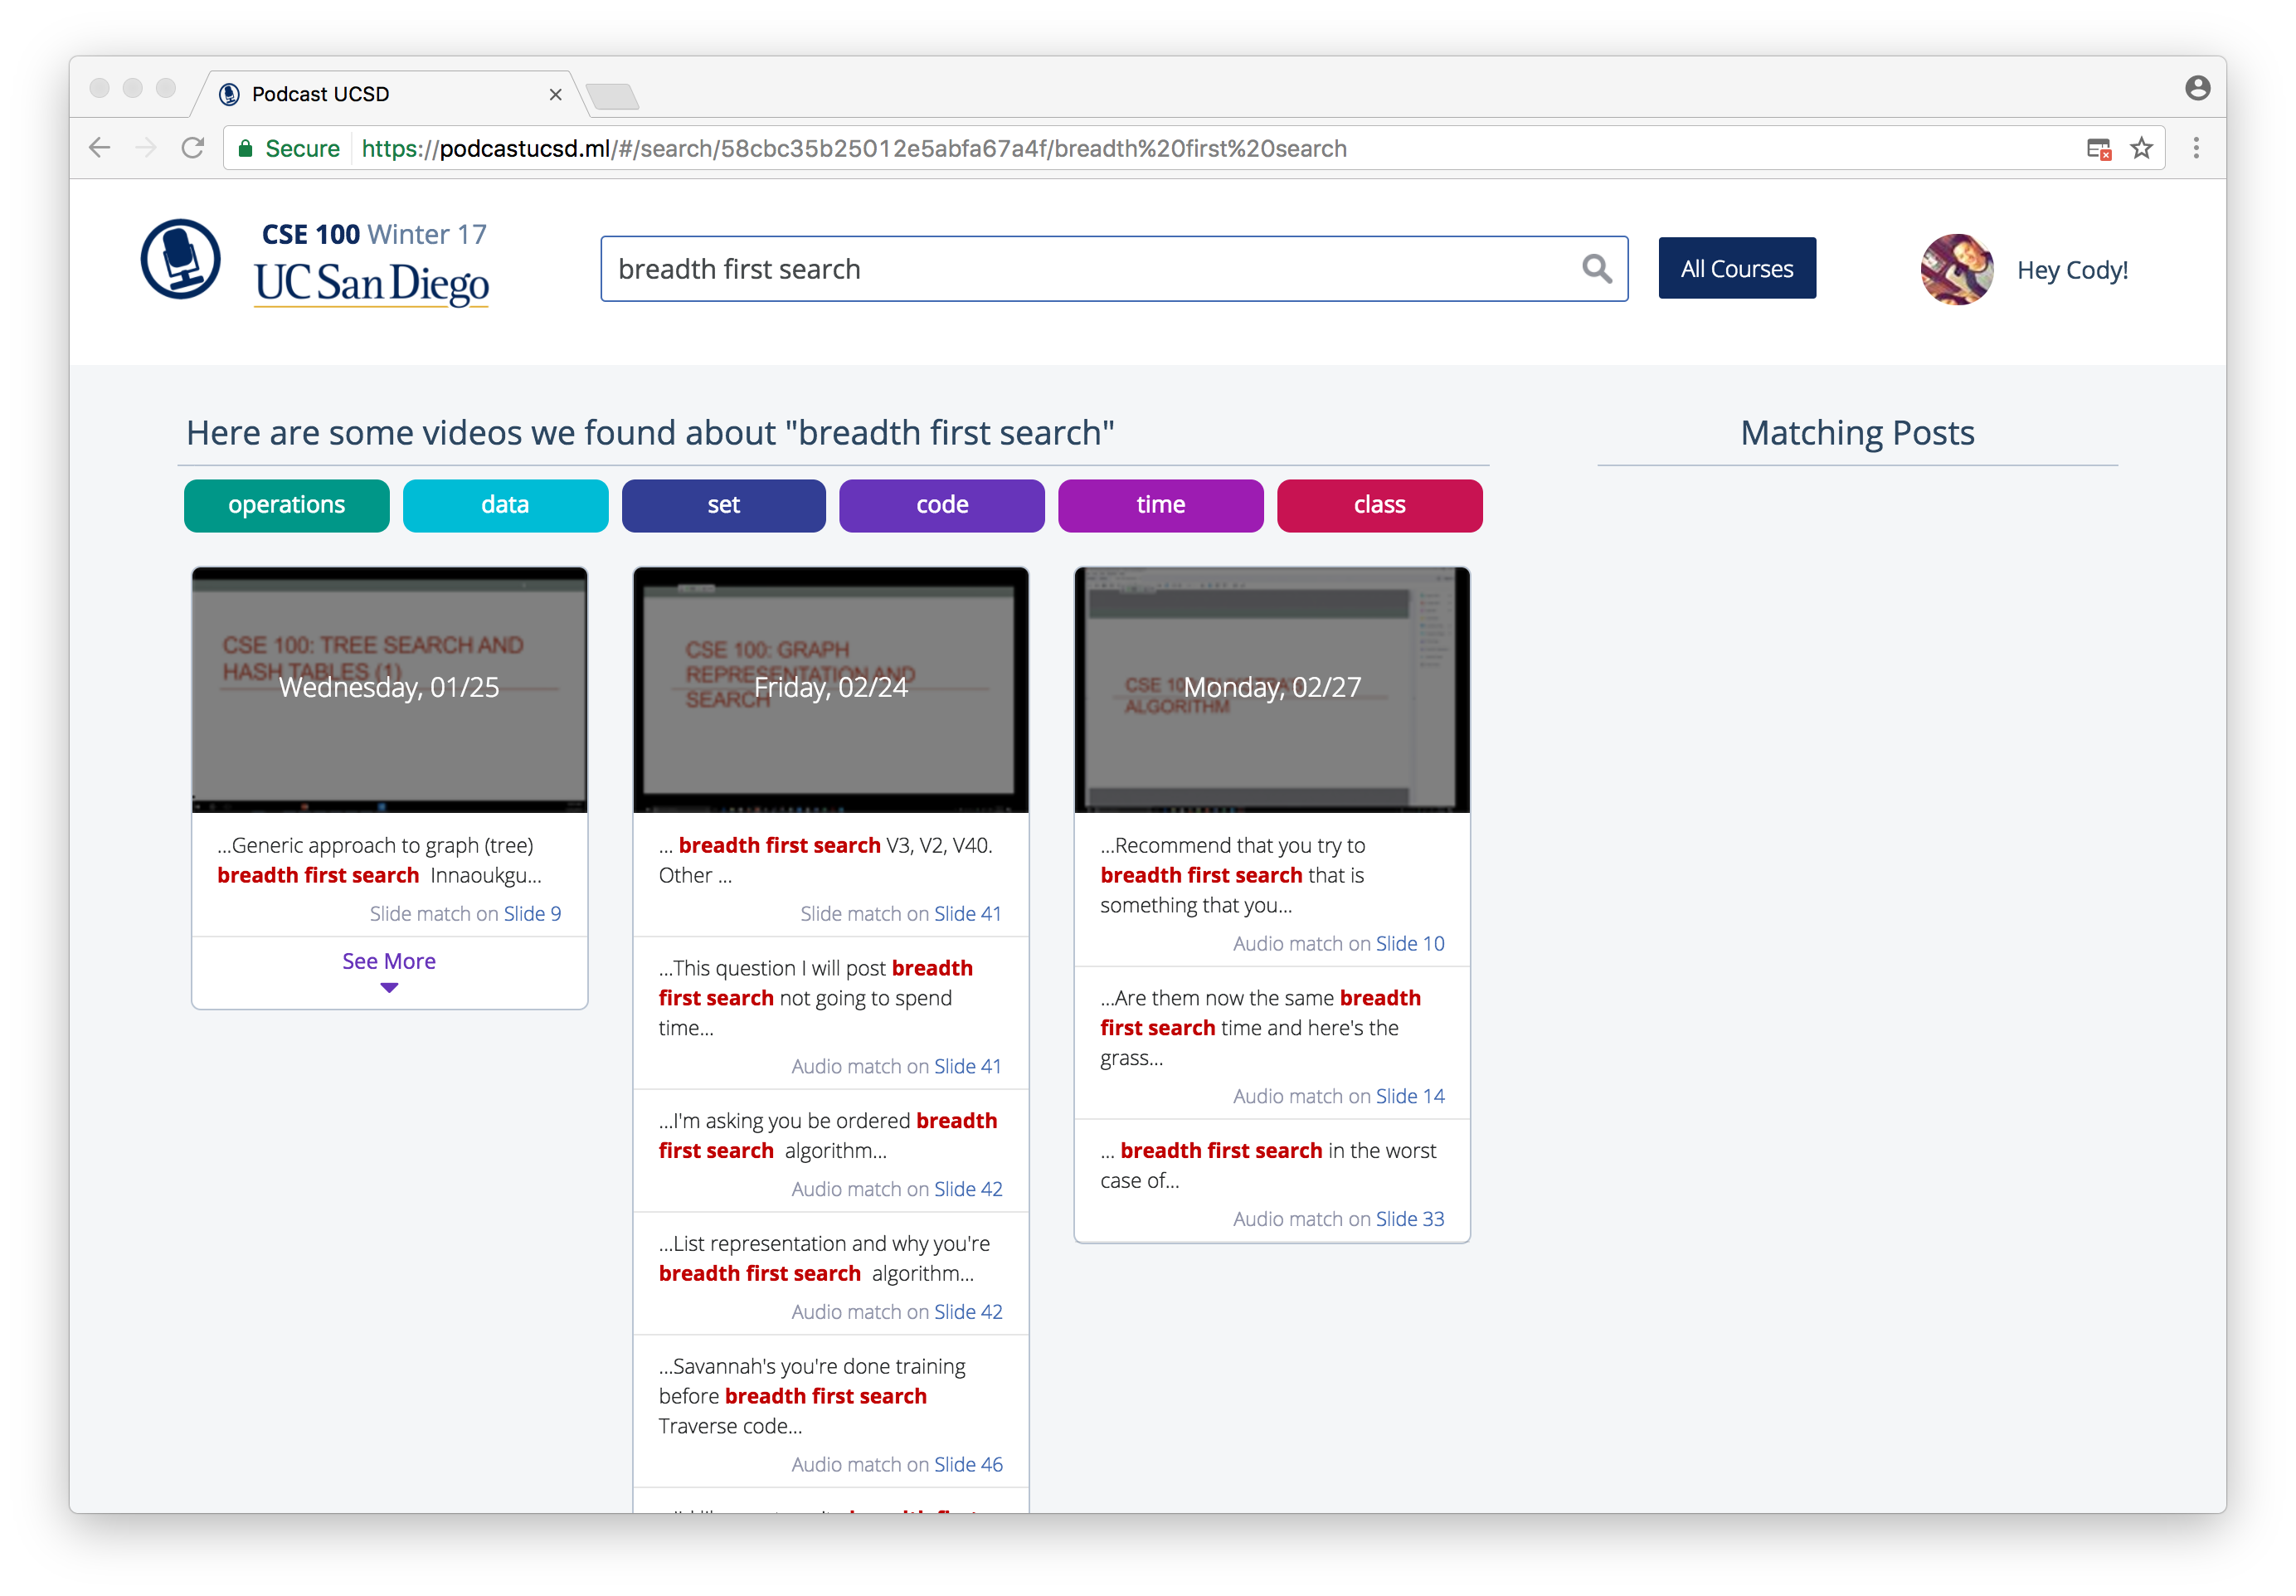
Task: Select the Podcast UCSD browser tab
Action: (x=380, y=94)
